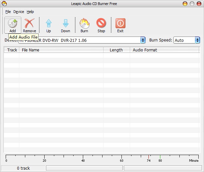Expand the Device drive dropdown

(x=143, y=40)
